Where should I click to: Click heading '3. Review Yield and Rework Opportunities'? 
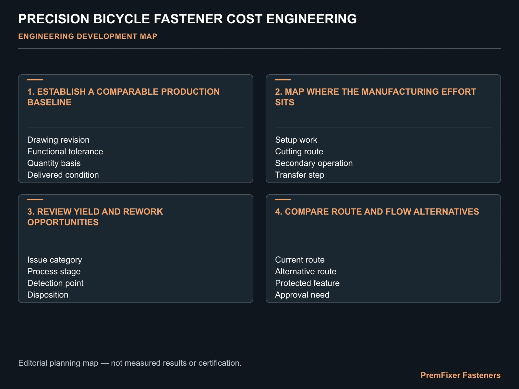tap(95, 217)
